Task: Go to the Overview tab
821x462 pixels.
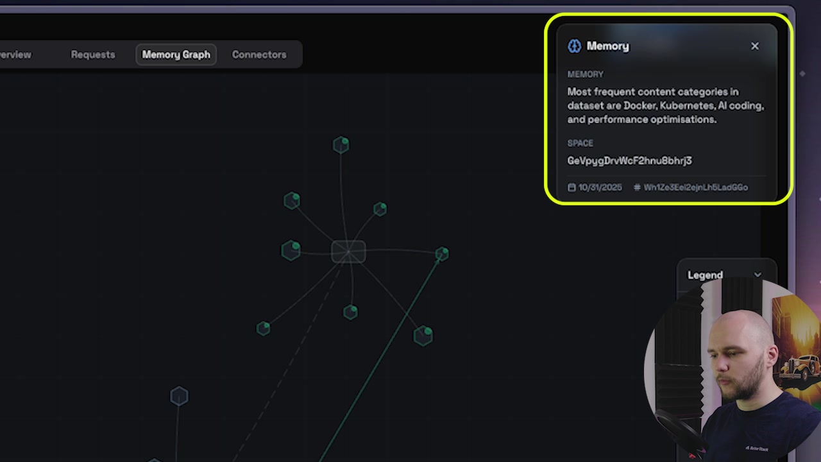Action: [x=14, y=55]
